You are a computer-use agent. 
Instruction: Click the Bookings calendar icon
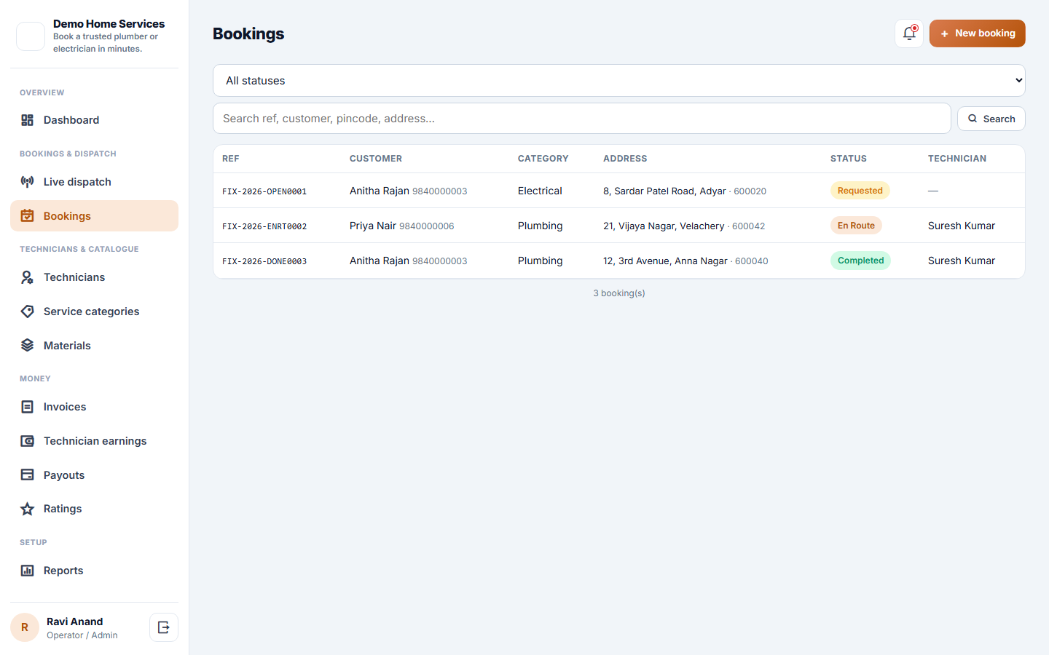coord(27,216)
